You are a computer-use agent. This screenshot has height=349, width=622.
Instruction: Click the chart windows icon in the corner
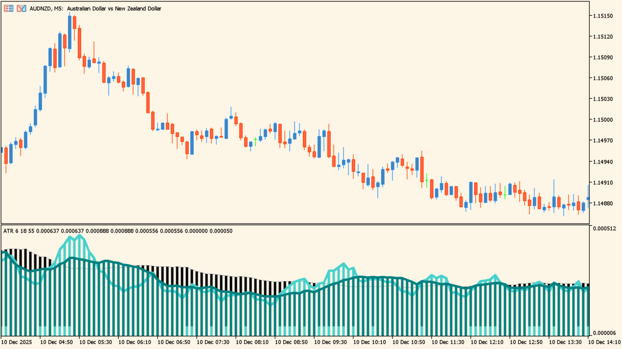[x=21, y=8]
